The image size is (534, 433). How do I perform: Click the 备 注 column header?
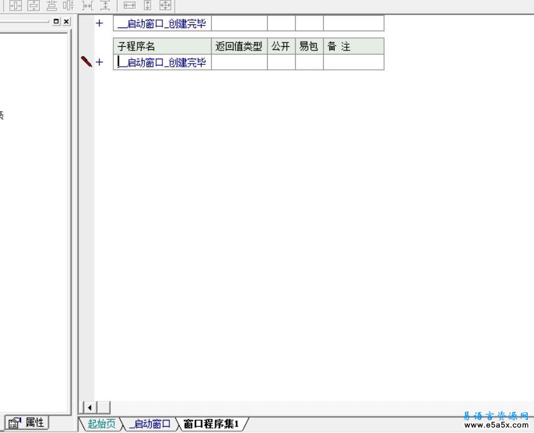click(x=354, y=46)
